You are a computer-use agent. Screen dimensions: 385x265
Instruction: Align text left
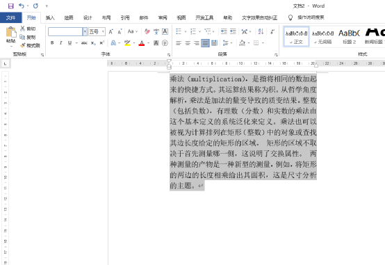pos(179,43)
